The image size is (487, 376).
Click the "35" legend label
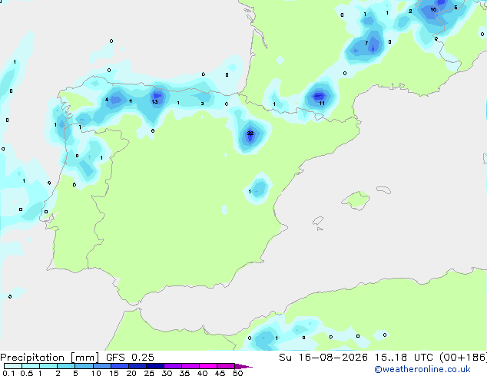click(184, 373)
